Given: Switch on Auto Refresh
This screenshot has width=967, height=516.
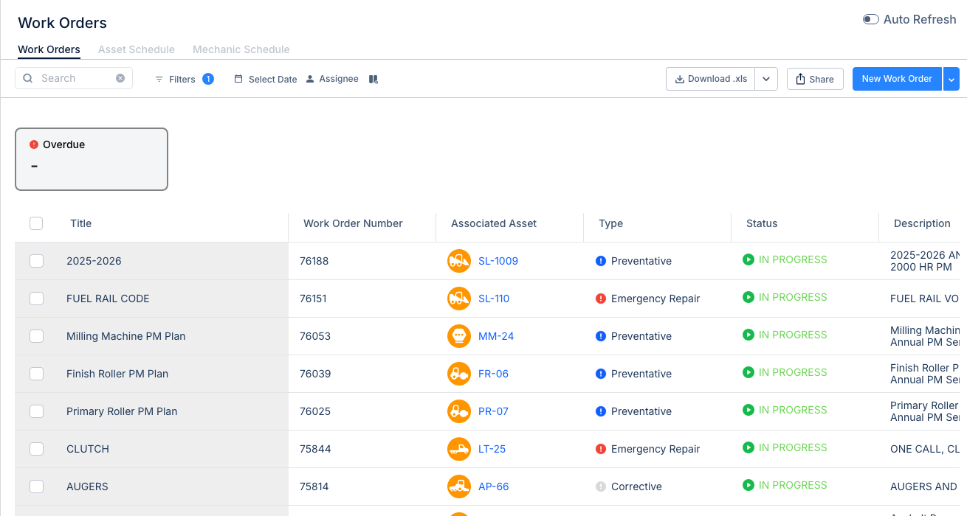Looking at the screenshot, I should [870, 19].
